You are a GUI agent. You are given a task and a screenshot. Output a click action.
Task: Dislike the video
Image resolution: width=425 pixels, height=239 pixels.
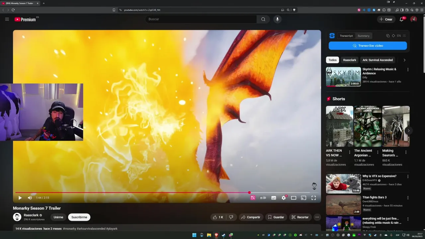(231, 217)
